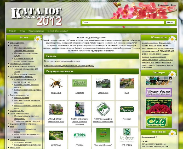Image resolution: width=183 pixels, height=149 pixels.
Task: Click the ландшафтный tag in cloud
Action: point(167,51)
